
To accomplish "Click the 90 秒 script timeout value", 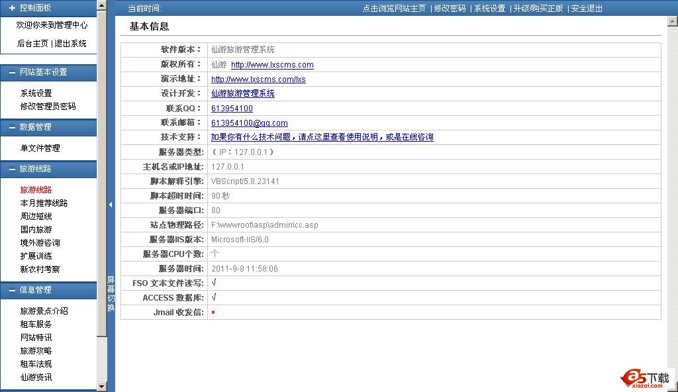I will tap(220, 196).
